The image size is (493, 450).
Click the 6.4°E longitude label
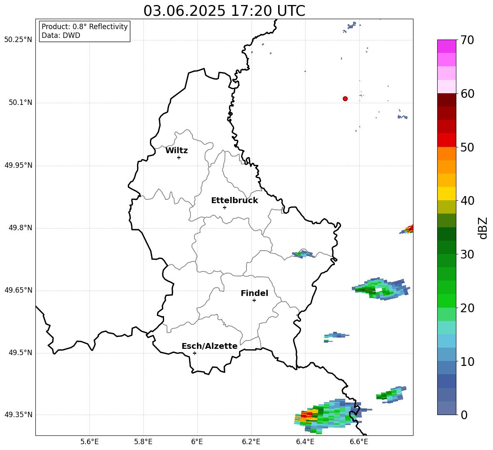[305, 442]
